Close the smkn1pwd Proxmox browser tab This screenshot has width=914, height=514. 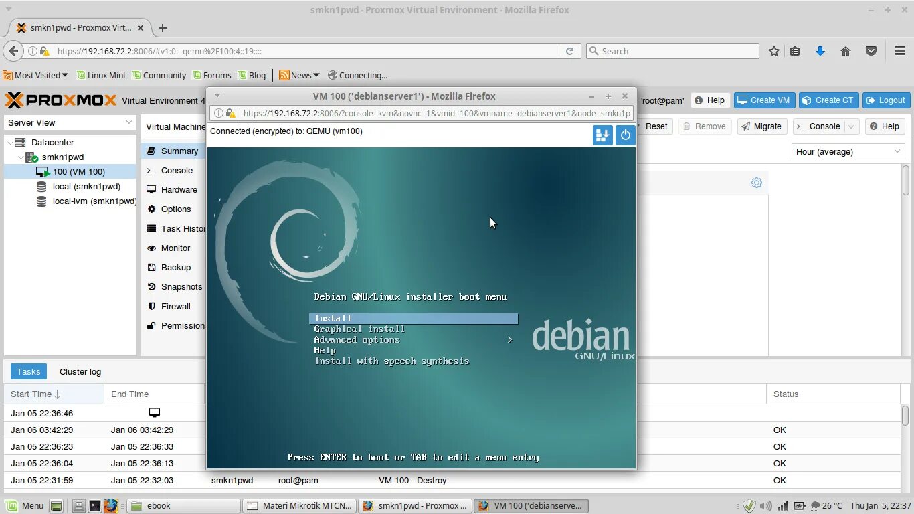point(141,28)
